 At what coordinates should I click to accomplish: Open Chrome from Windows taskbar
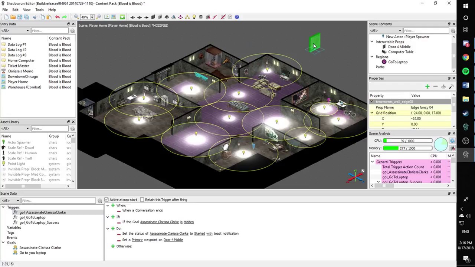coord(466,57)
